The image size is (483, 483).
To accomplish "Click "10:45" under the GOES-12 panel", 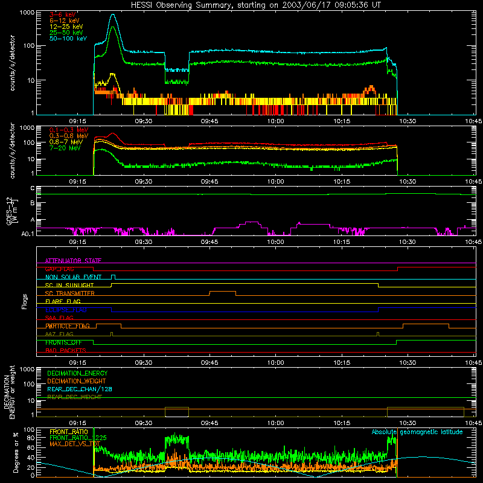I will point(473,242).
